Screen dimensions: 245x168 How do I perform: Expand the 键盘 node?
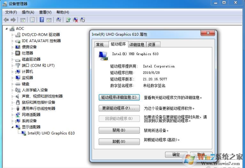pos(12,84)
